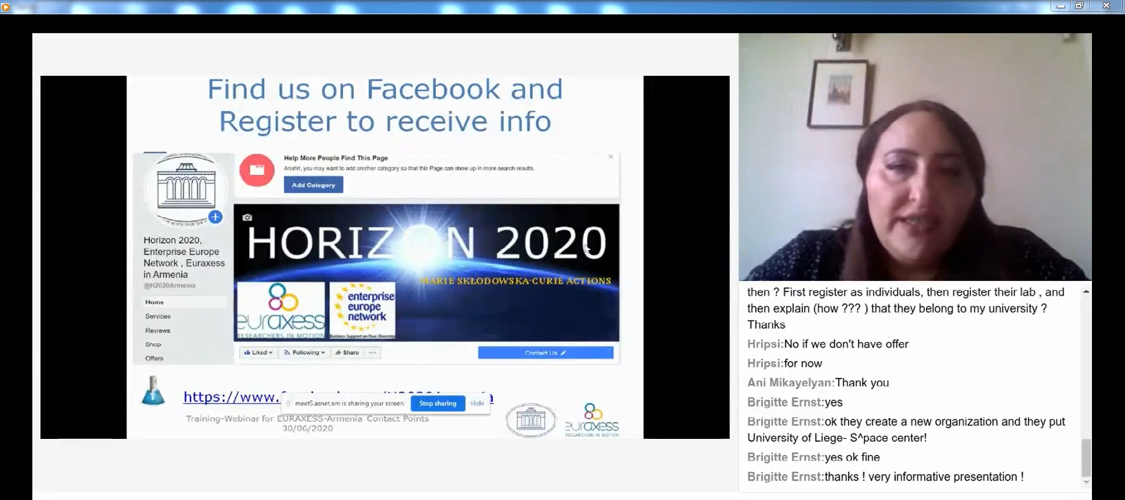Screen dimensions: 1125x500
Task: Open the Liked dropdown
Action: click(x=257, y=353)
